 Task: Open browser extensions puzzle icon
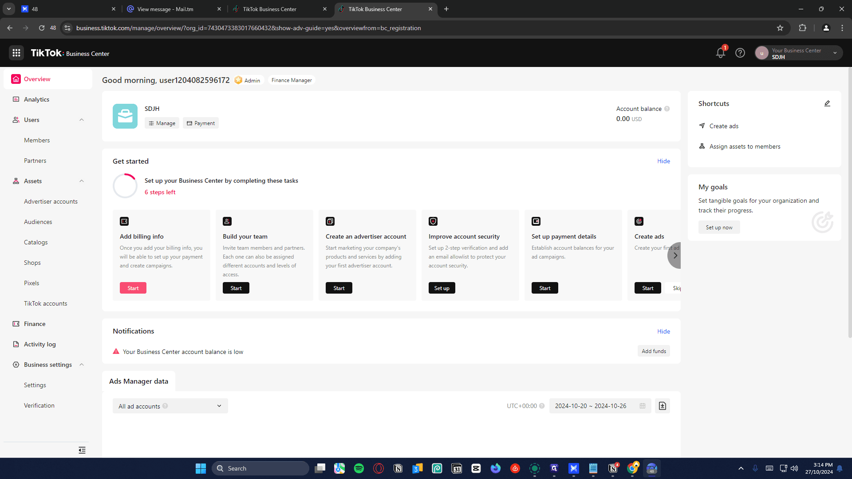pos(802,28)
